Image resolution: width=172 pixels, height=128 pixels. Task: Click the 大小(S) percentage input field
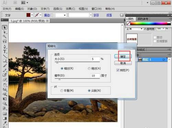coord(95,59)
